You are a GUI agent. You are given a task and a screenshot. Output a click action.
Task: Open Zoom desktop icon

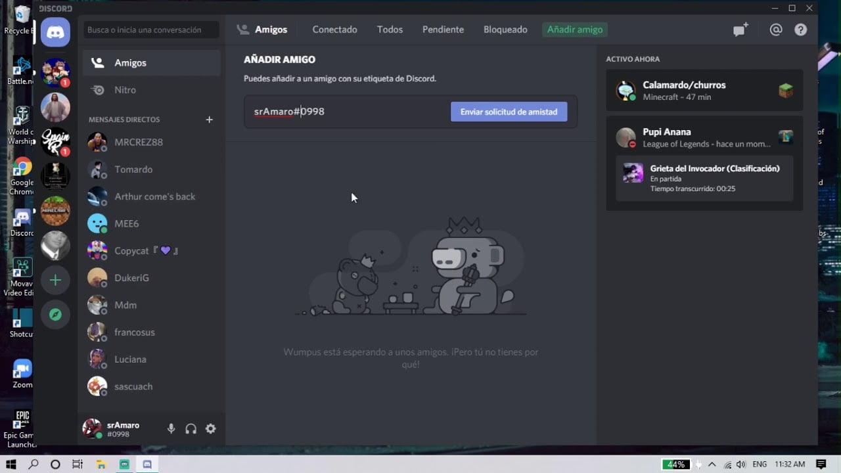click(22, 374)
